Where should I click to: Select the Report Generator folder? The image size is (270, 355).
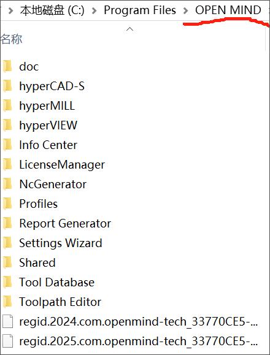[57, 223]
